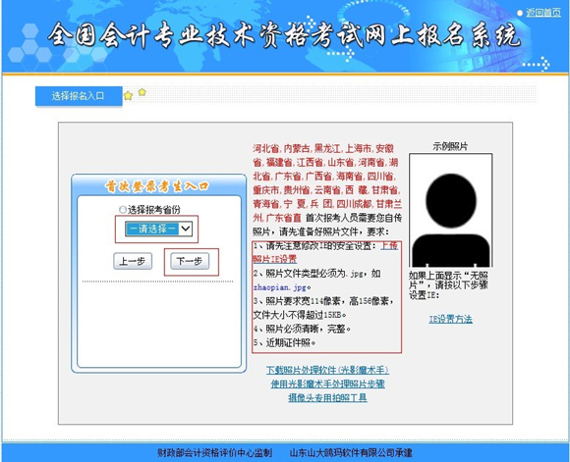Click the dropdown arrow on province selector
This screenshot has height=462, width=570.
click(x=186, y=229)
